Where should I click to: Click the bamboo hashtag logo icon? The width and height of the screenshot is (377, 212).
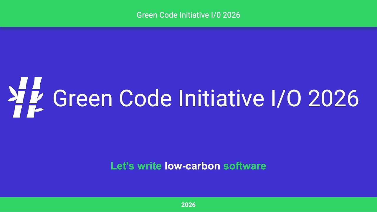(x=26, y=97)
